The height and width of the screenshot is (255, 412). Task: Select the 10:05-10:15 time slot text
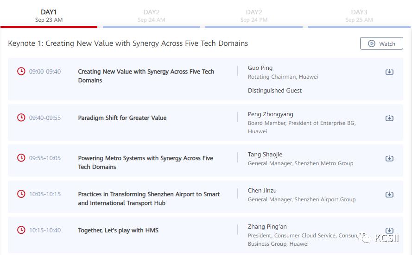(45, 194)
